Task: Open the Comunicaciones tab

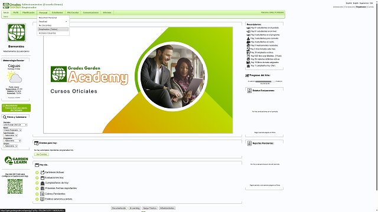Action: tap(91, 12)
